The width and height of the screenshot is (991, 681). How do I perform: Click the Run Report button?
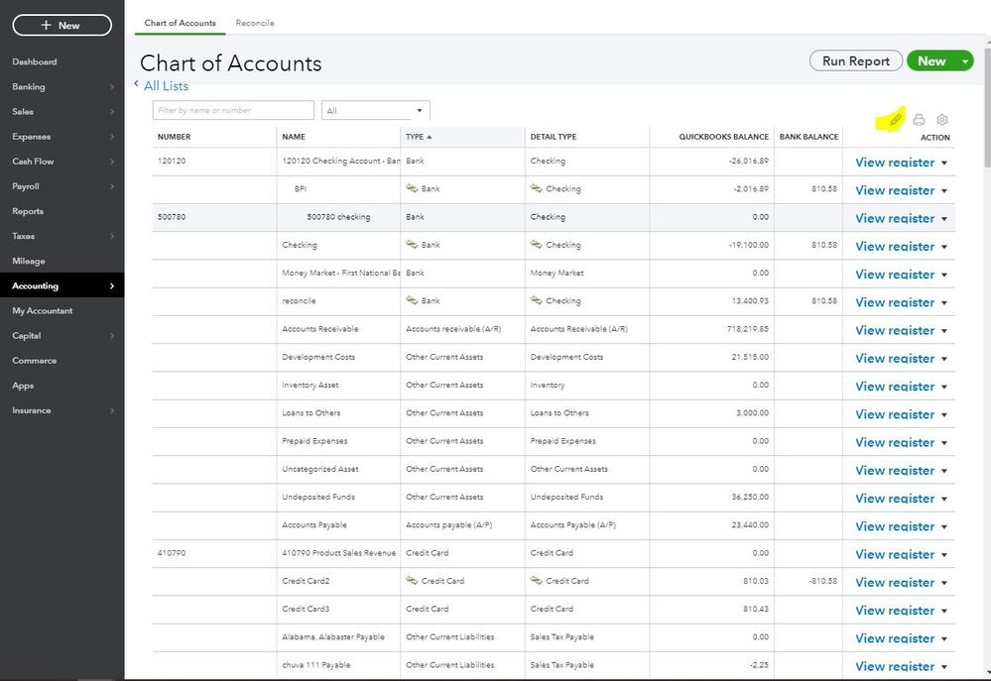coord(856,61)
